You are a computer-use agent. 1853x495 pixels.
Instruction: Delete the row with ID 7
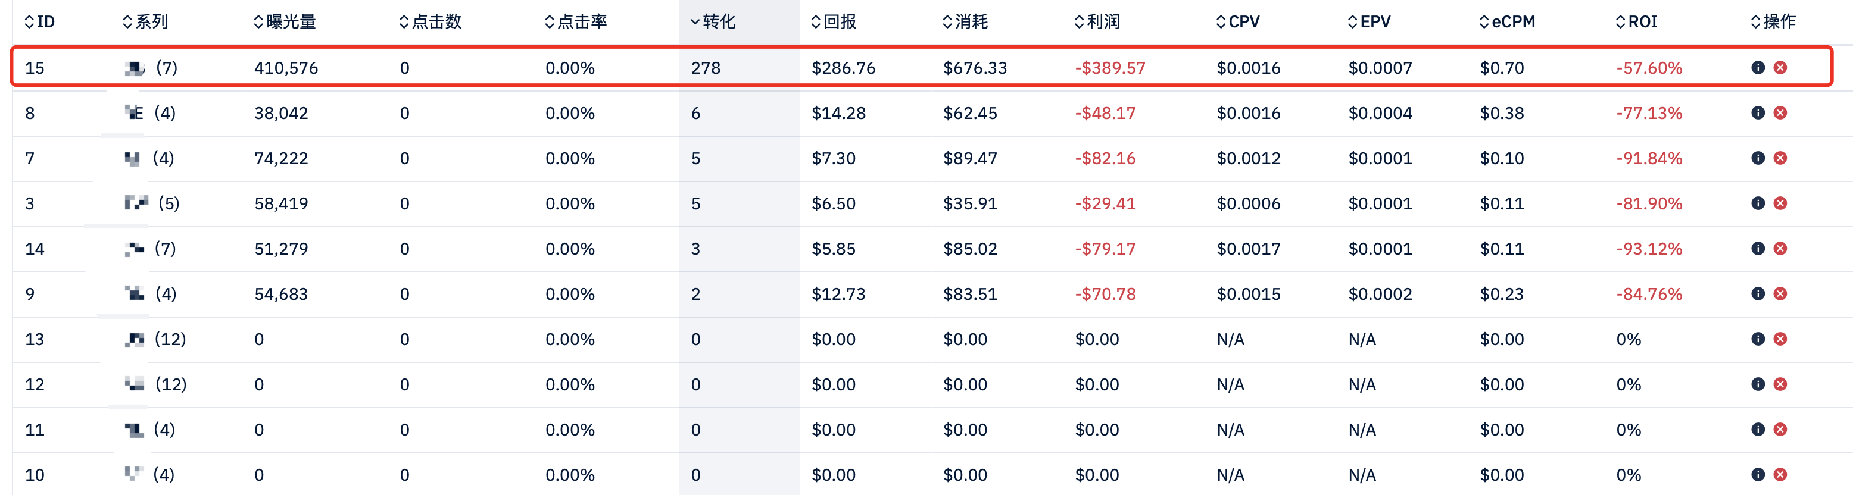[x=1780, y=158]
